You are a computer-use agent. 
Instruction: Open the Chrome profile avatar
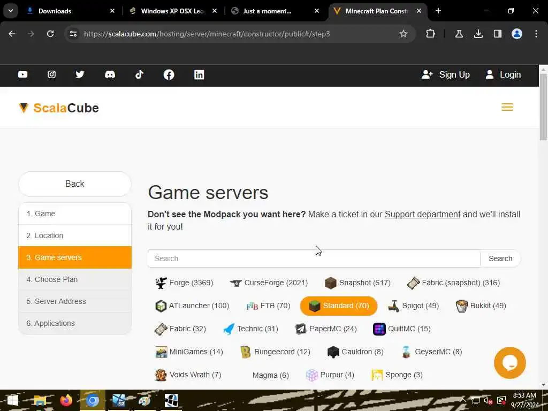[x=517, y=34]
